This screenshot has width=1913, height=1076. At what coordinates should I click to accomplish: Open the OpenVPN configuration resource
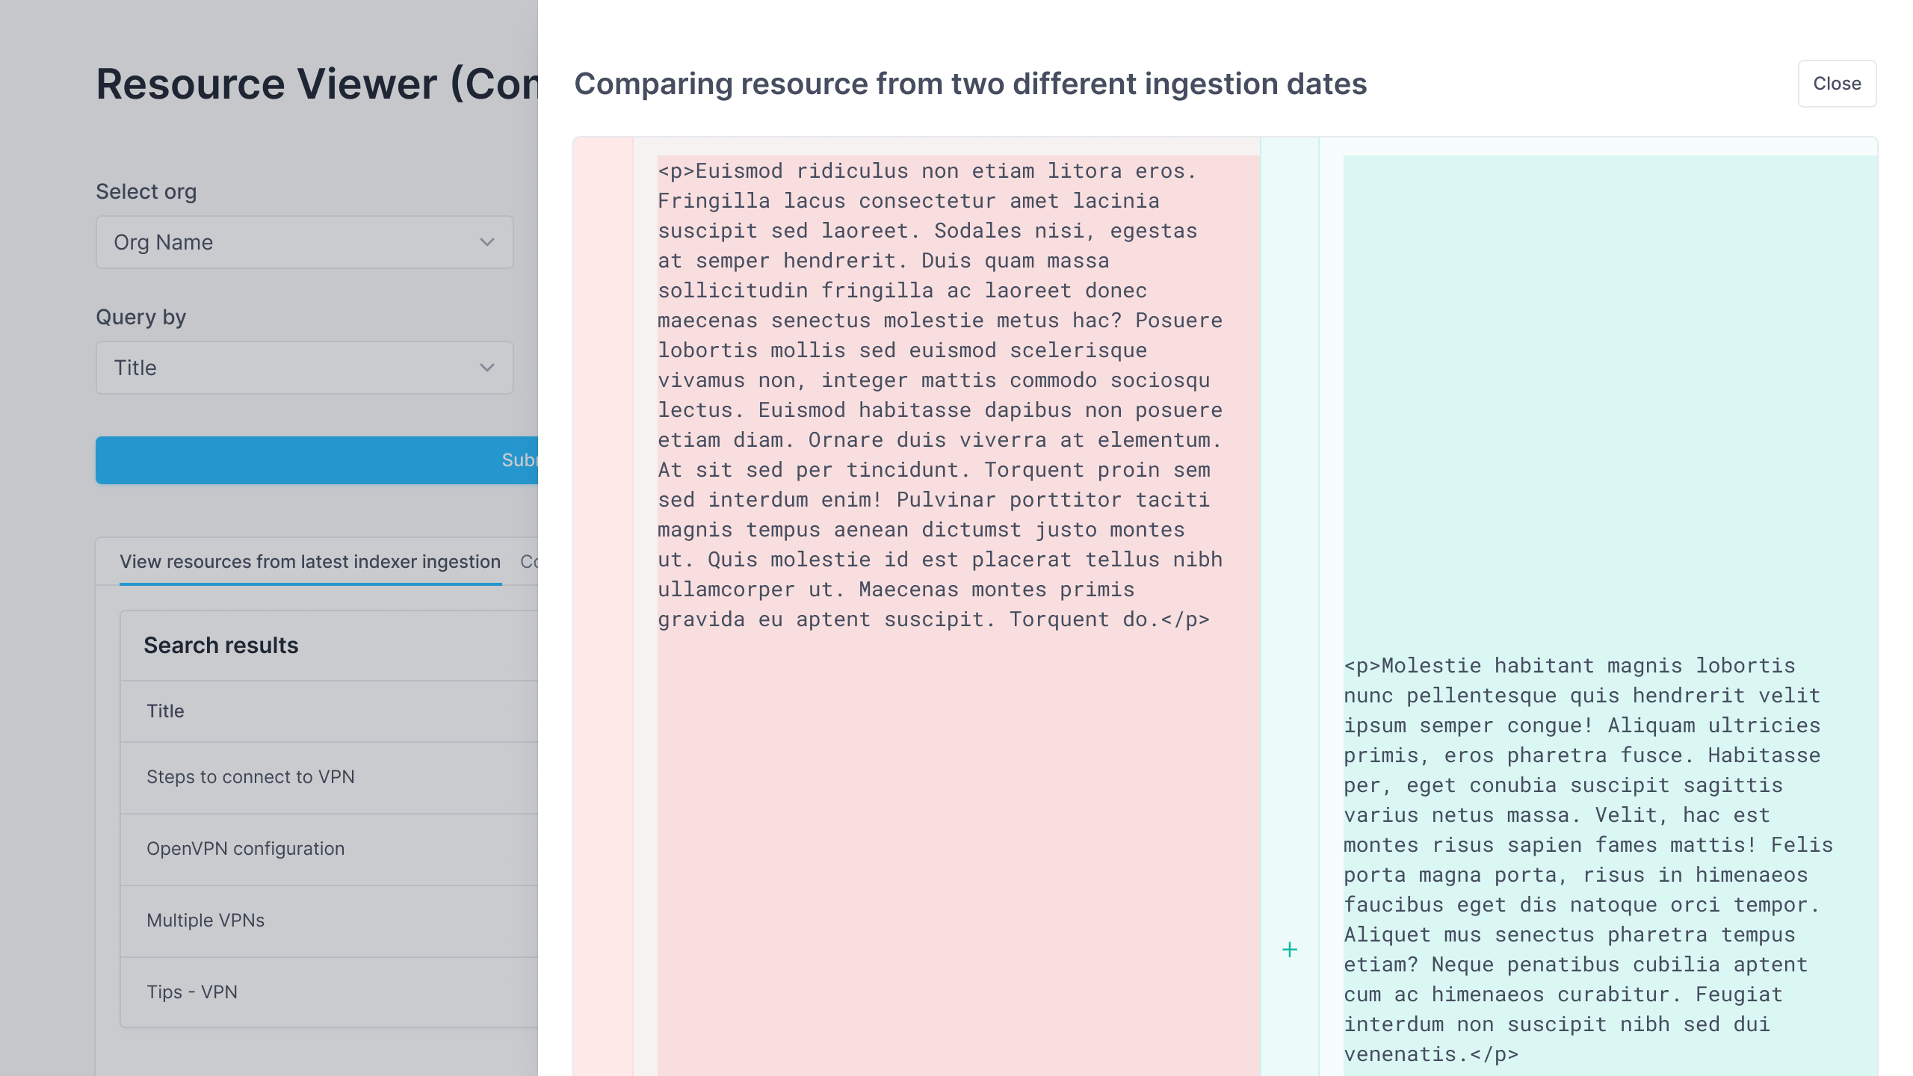[247, 848]
